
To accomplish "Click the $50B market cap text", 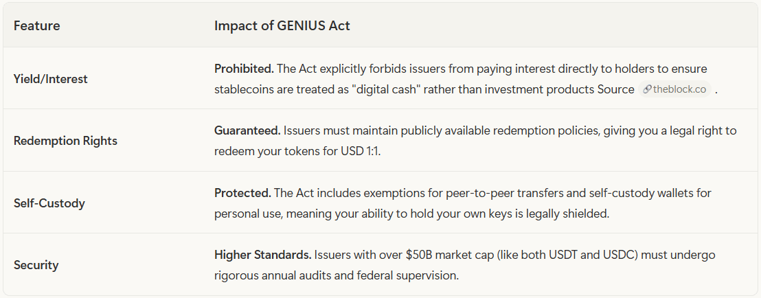I will (x=422, y=255).
